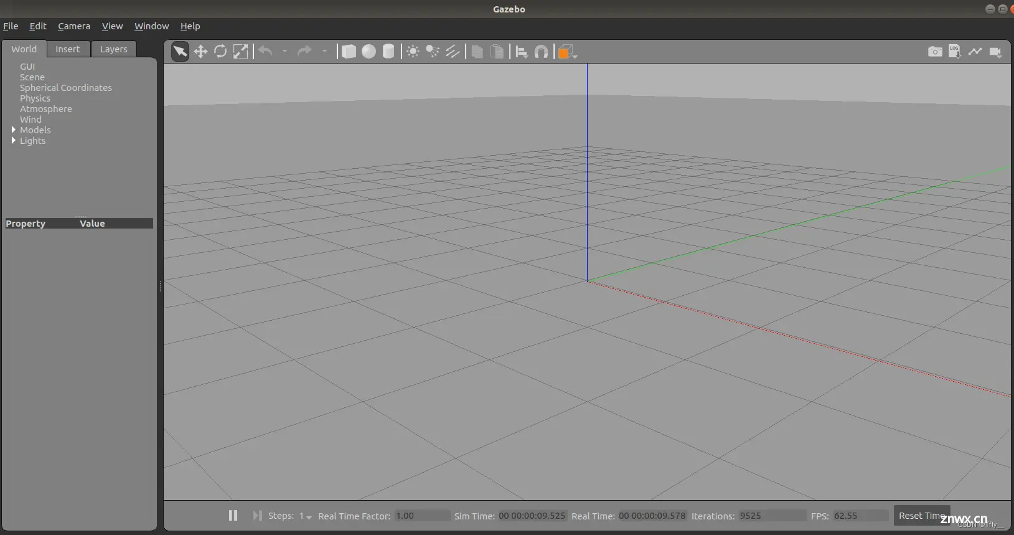Click the Reset Time button
The image size is (1014, 535).
(922, 515)
